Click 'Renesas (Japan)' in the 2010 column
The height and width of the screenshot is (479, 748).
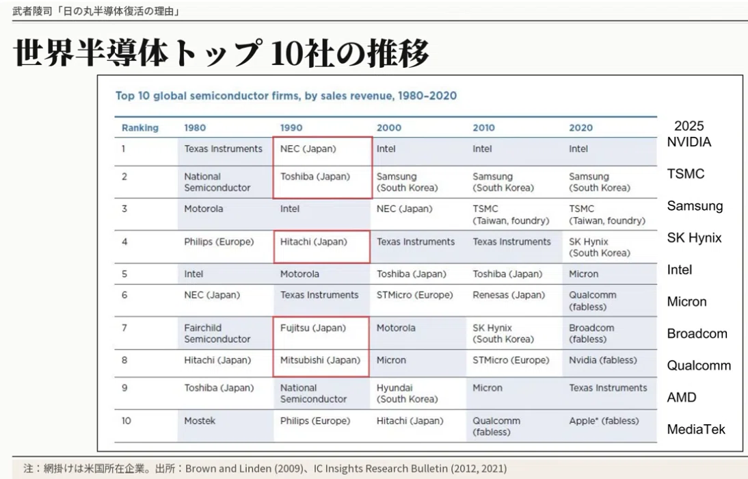[509, 295]
